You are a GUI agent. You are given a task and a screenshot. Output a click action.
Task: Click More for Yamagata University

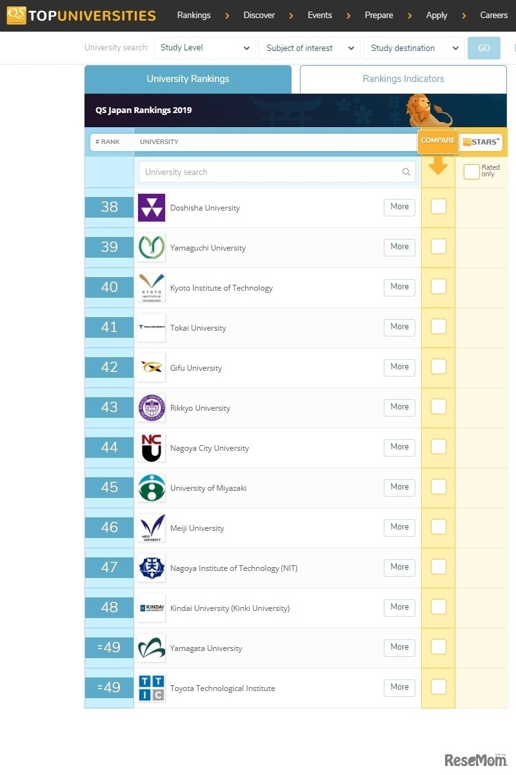click(399, 647)
